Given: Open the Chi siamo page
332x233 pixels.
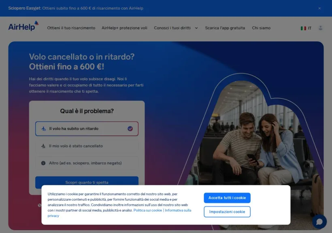Looking at the screenshot, I should (x=261, y=28).
